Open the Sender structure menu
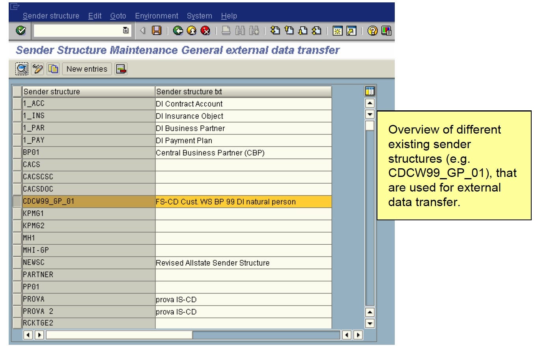Screen dimensions: 534x346 pyautogui.click(x=51, y=16)
